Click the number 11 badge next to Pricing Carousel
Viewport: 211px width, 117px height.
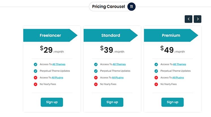(131, 7)
